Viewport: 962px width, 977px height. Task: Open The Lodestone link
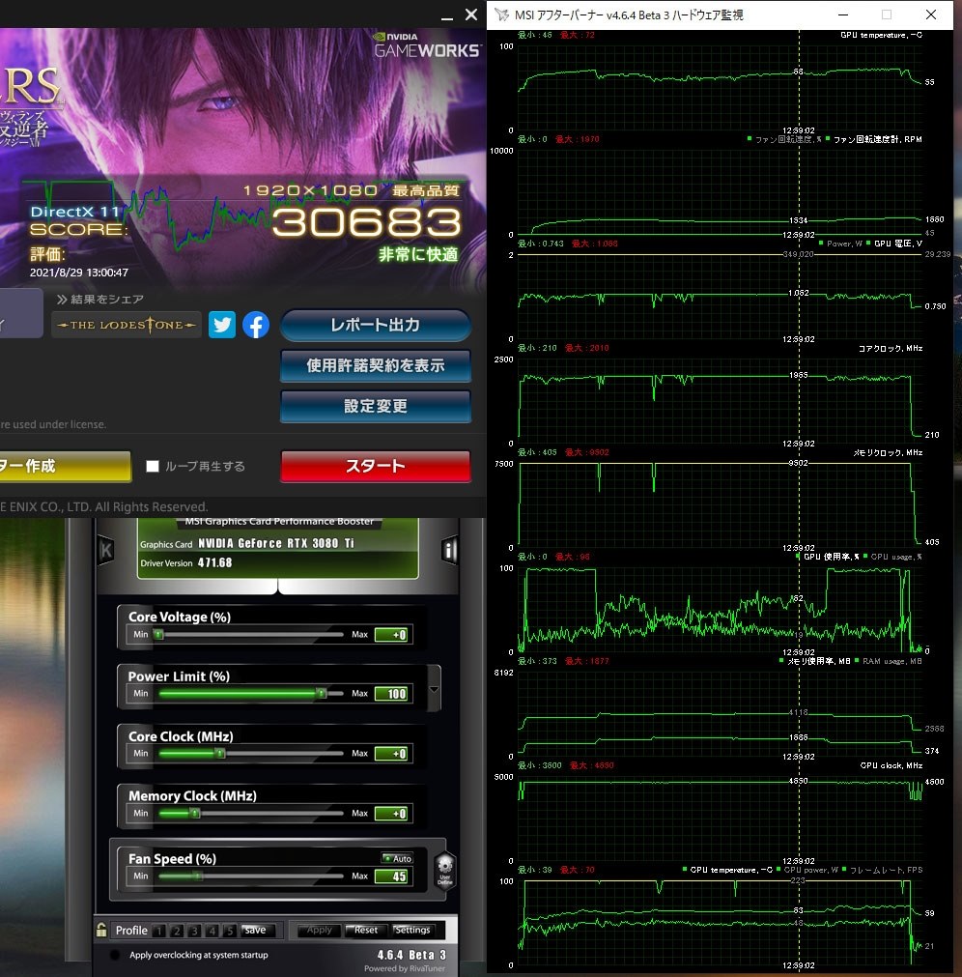pyautogui.click(x=127, y=325)
